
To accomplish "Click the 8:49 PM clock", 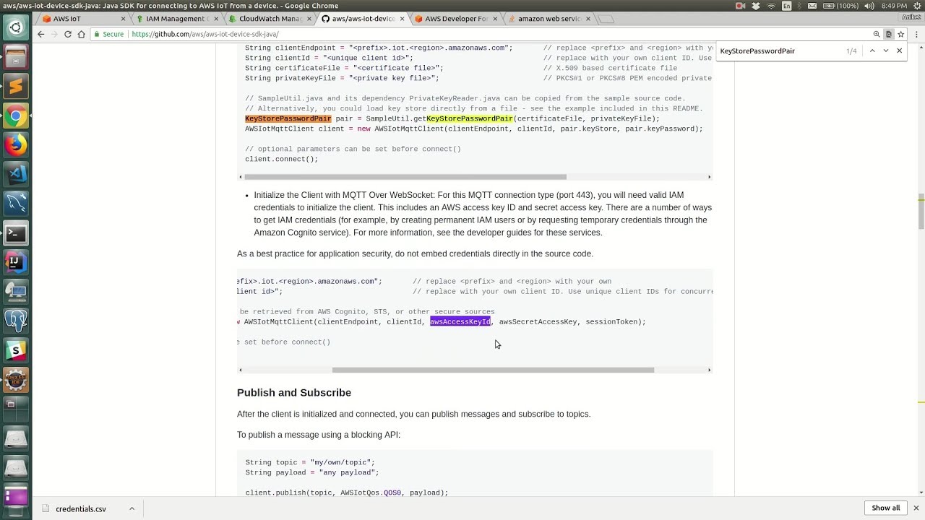I will point(894,6).
